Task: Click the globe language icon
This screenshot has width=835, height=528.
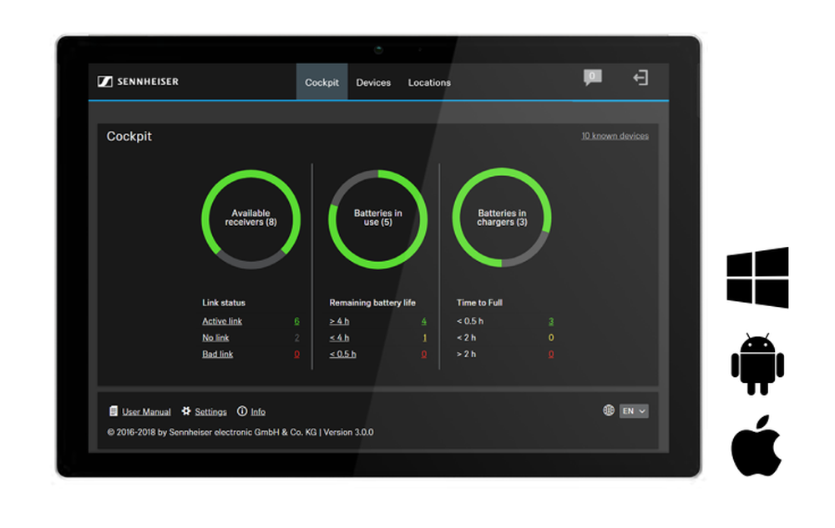Action: (x=609, y=410)
